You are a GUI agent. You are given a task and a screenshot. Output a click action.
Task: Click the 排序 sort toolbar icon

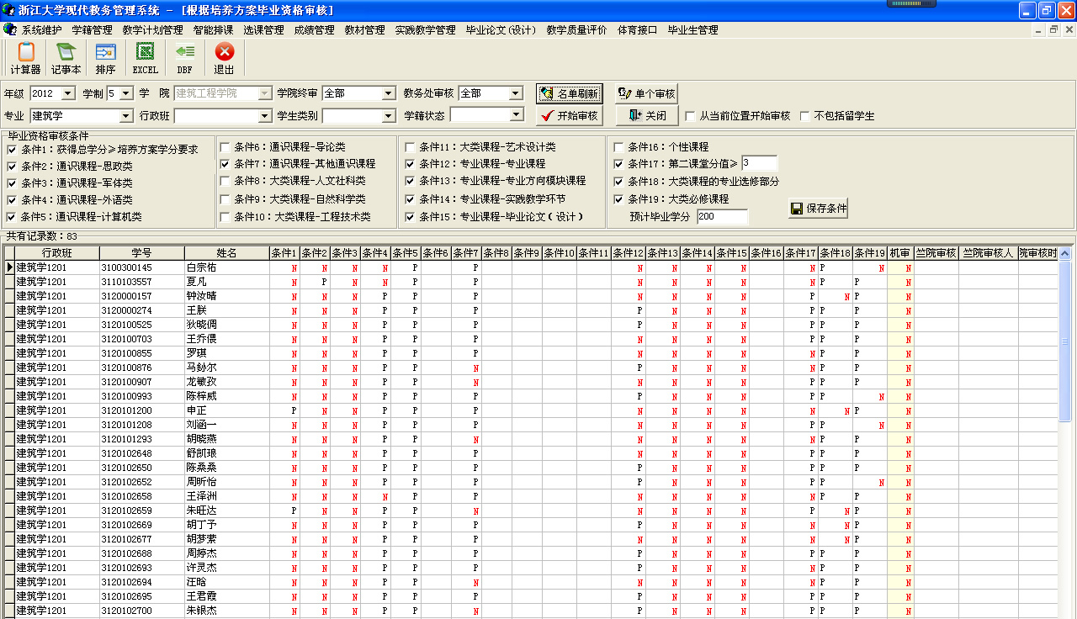click(x=105, y=58)
